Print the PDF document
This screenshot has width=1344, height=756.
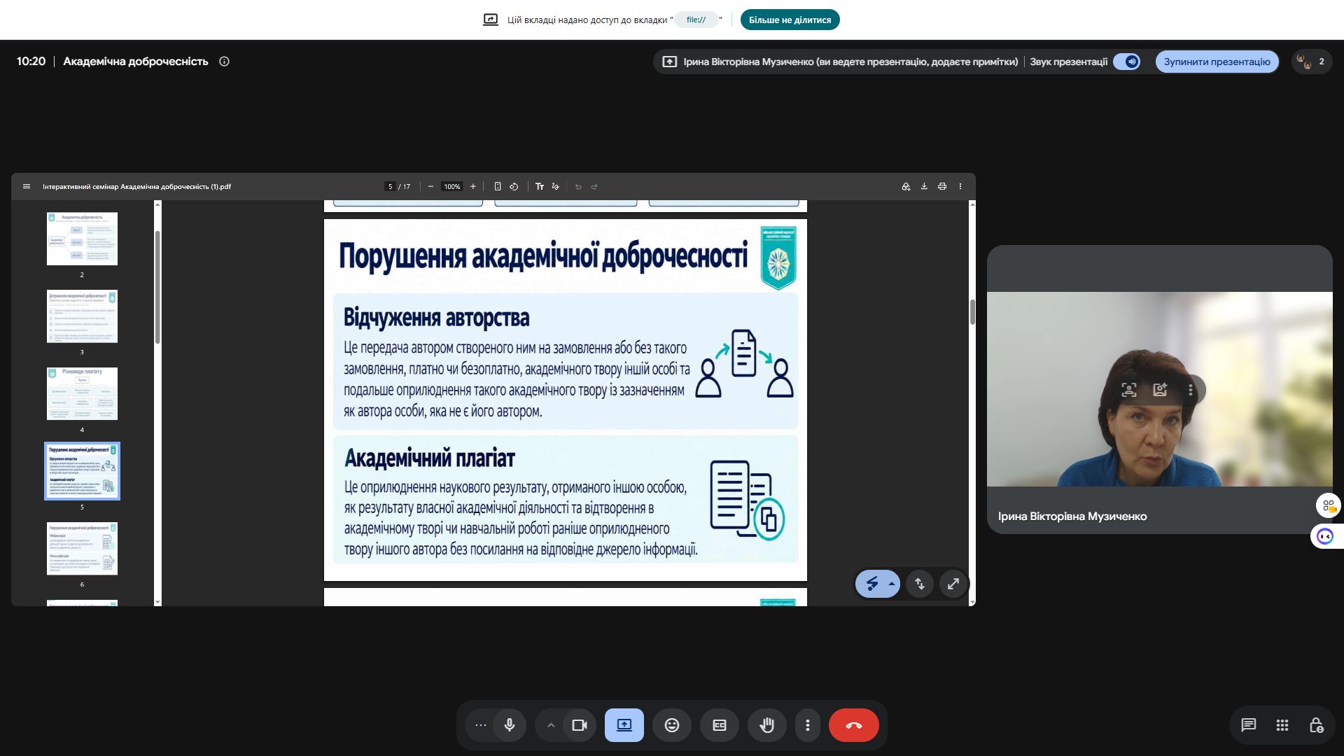coord(942,187)
